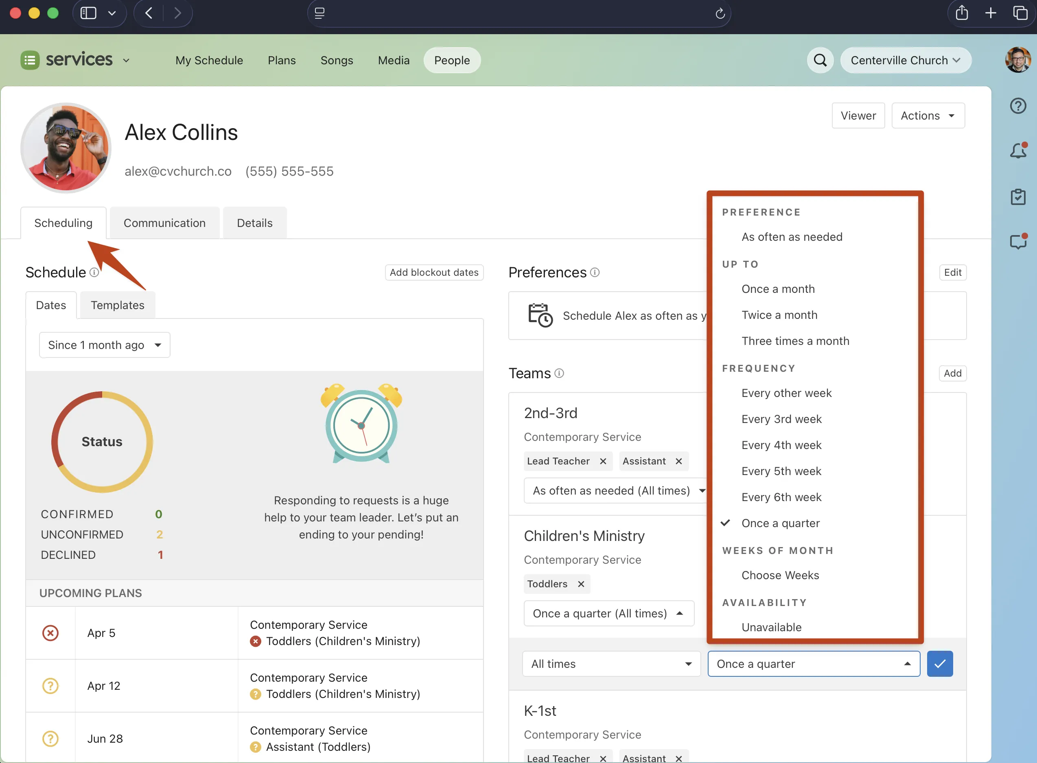
Task: Switch to the Templates tab
Action: [117, 305]
